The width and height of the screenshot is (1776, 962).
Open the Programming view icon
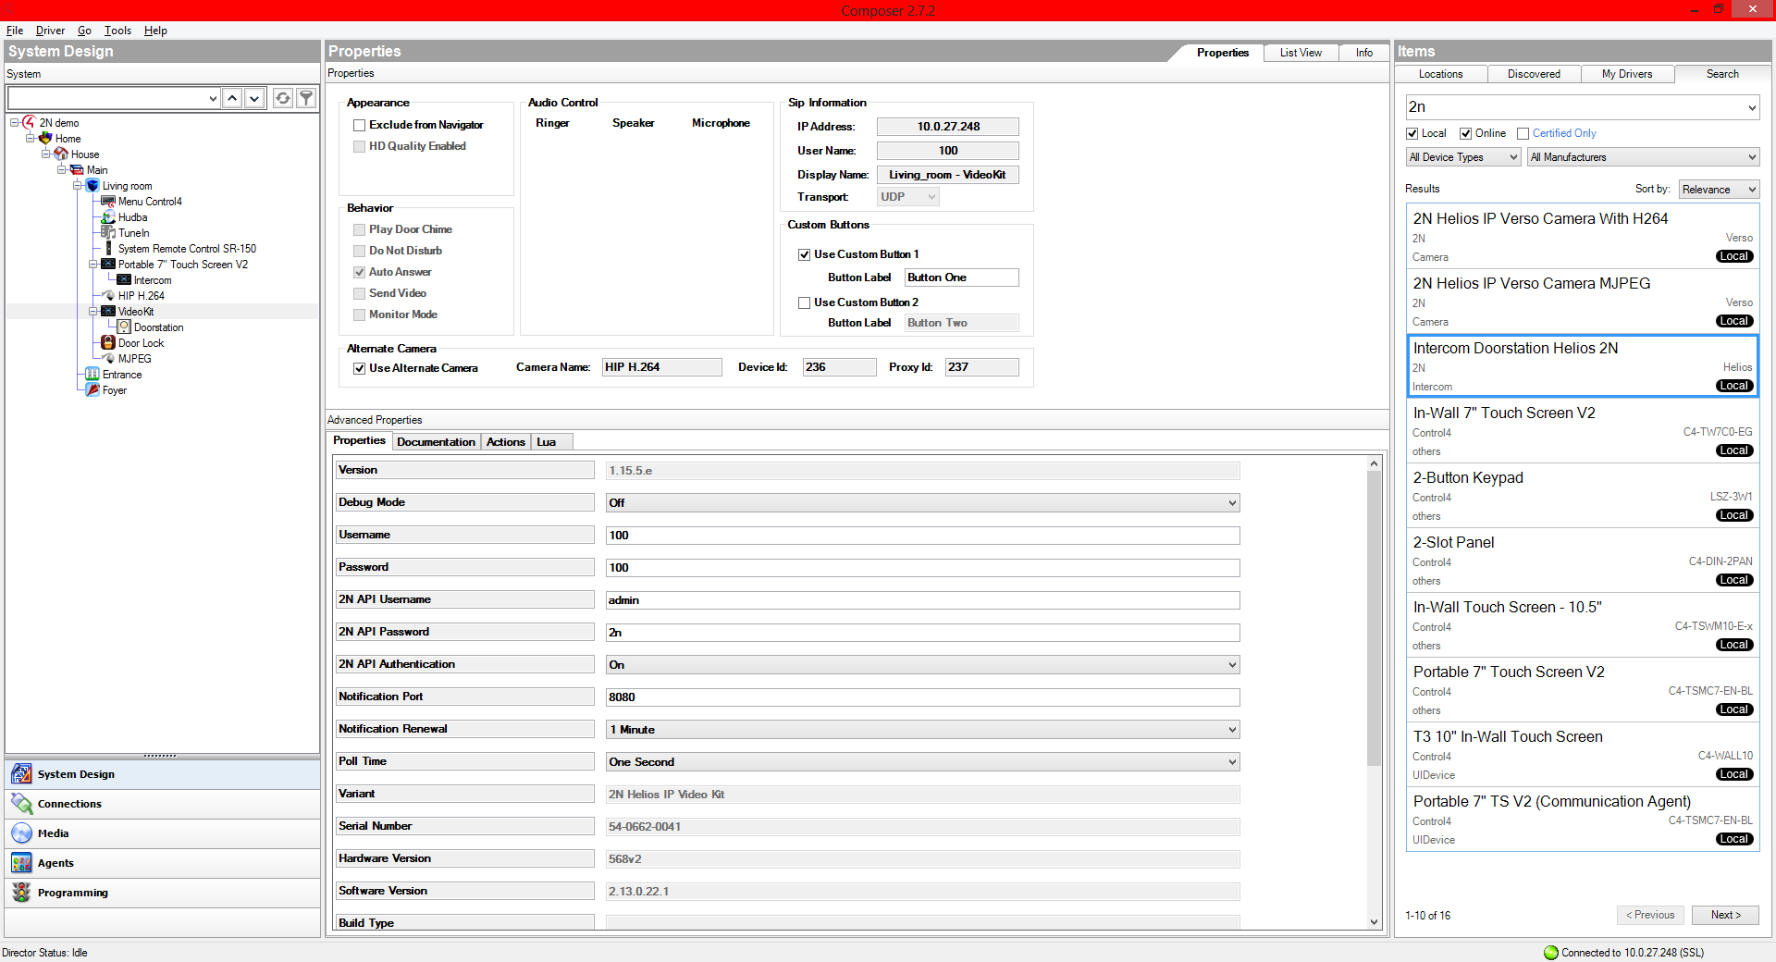click(x=21, y=893)
